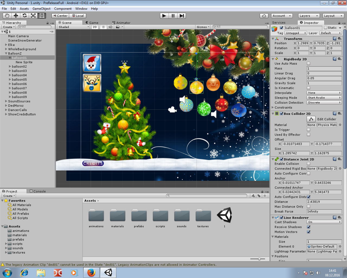The image size is (347, 278).
Task: Click the Pause button
Action: coord(173,16)
